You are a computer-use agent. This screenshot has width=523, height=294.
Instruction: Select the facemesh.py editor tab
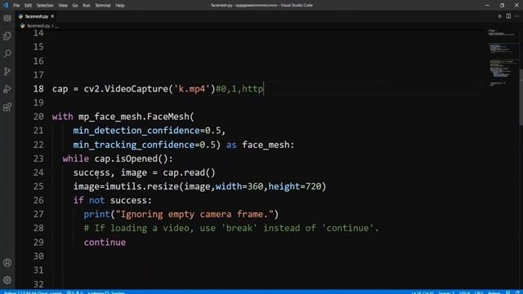pyautogui.click(x=37, y=16)
